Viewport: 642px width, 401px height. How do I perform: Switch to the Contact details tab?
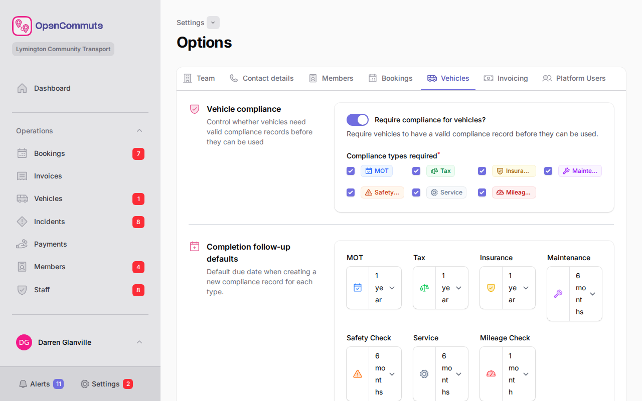[262, 78]
